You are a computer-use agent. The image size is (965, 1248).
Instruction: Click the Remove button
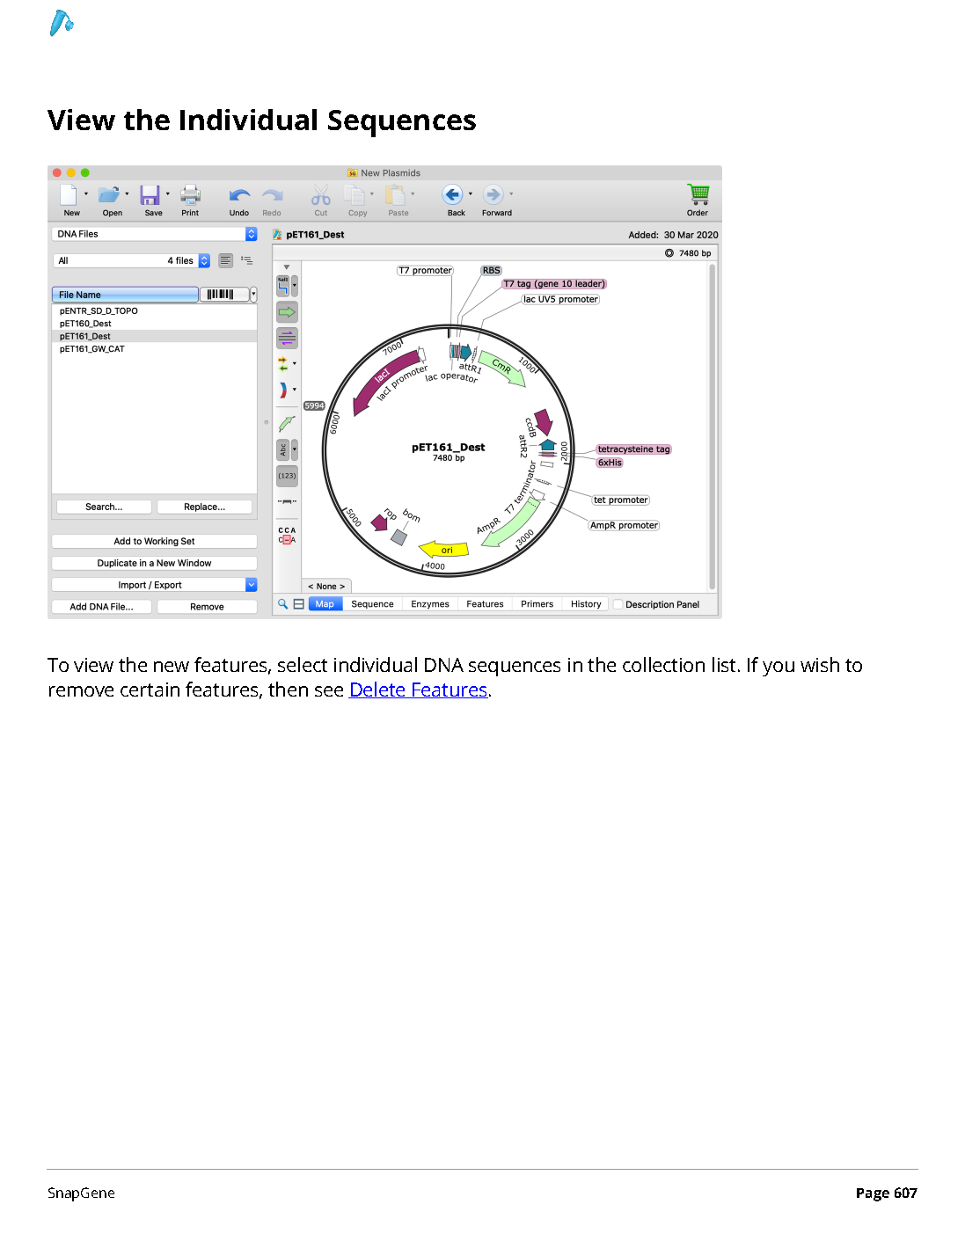[x=208, y=607]
